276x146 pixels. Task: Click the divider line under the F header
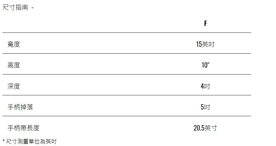click(127, 32)
